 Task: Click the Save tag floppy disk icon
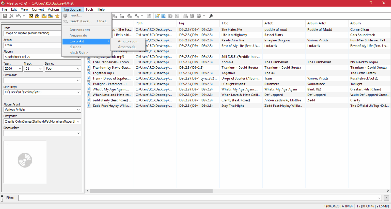tap(5, 16)
